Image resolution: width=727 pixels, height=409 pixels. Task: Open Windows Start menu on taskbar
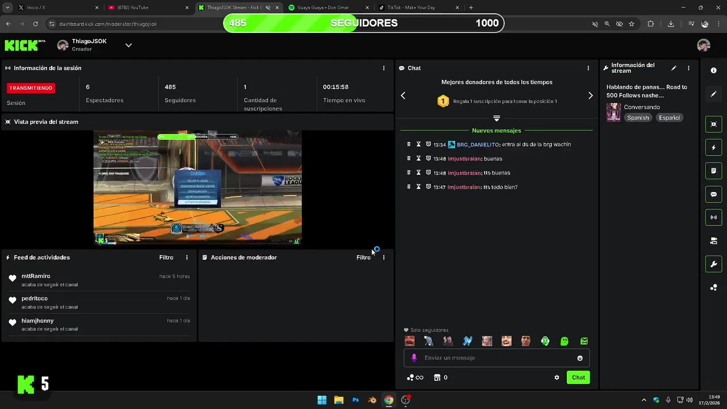point(322,400)
